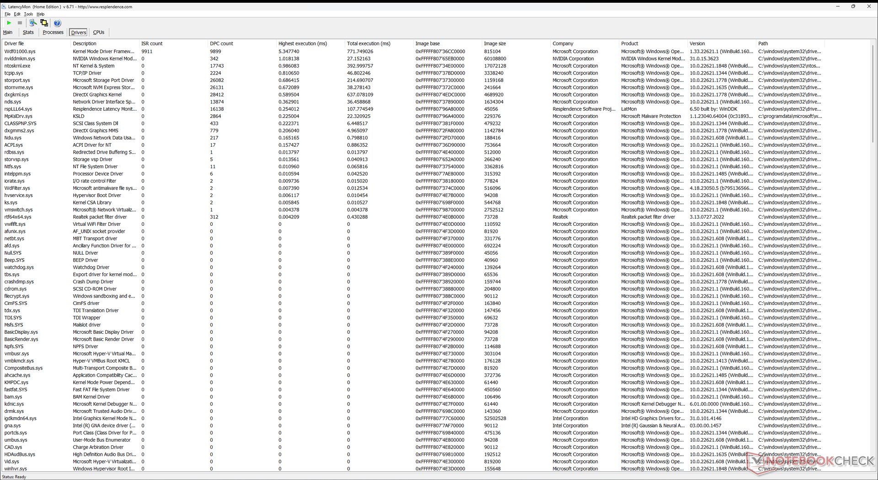Switch to the Stats tab
The image size is (878, 480).
coord(28,32)
